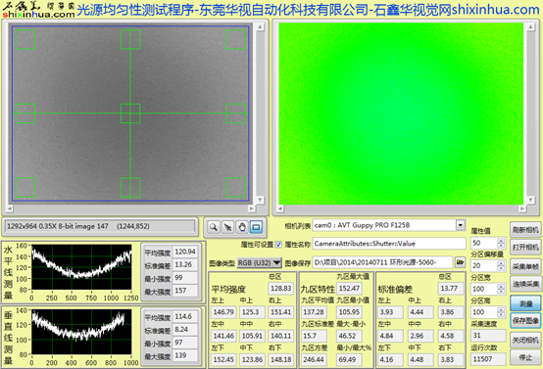This screenshot has height=369, width=543.
Task: Select the rectangle ROI tool
Action: point(256,227)
